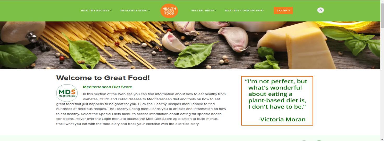
Task: Open the Special Diets menu
Action: (202, 10)
